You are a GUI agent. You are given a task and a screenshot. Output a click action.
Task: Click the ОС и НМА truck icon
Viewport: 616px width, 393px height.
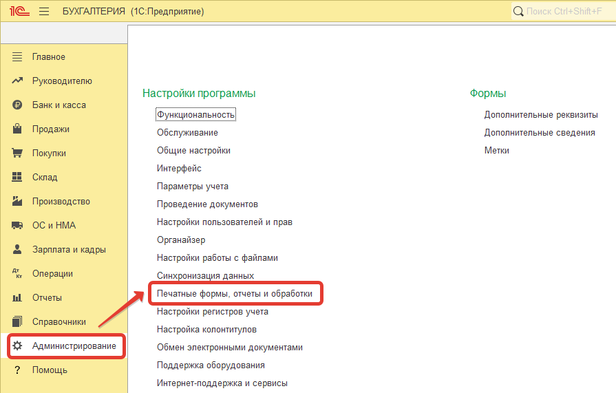(17, 225)
